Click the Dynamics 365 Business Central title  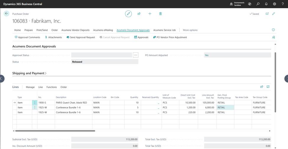click(22, 4)
